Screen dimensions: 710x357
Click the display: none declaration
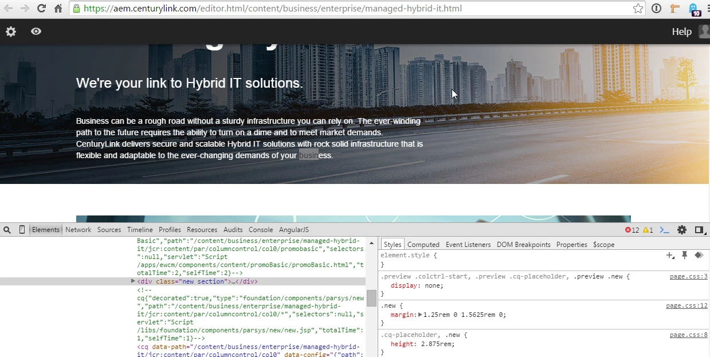click(417, 285)
